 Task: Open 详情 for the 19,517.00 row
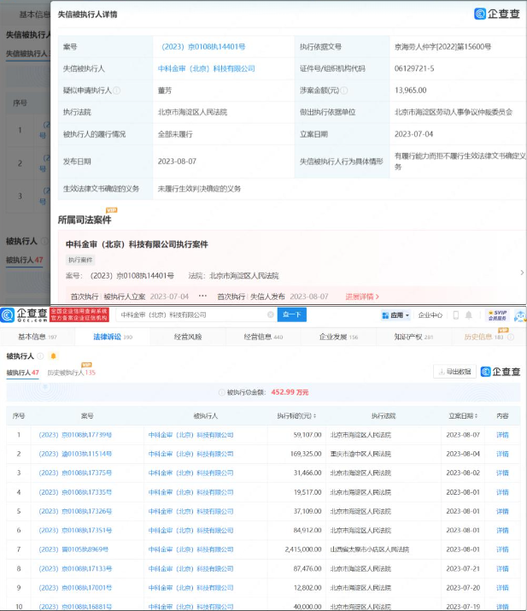502,492
